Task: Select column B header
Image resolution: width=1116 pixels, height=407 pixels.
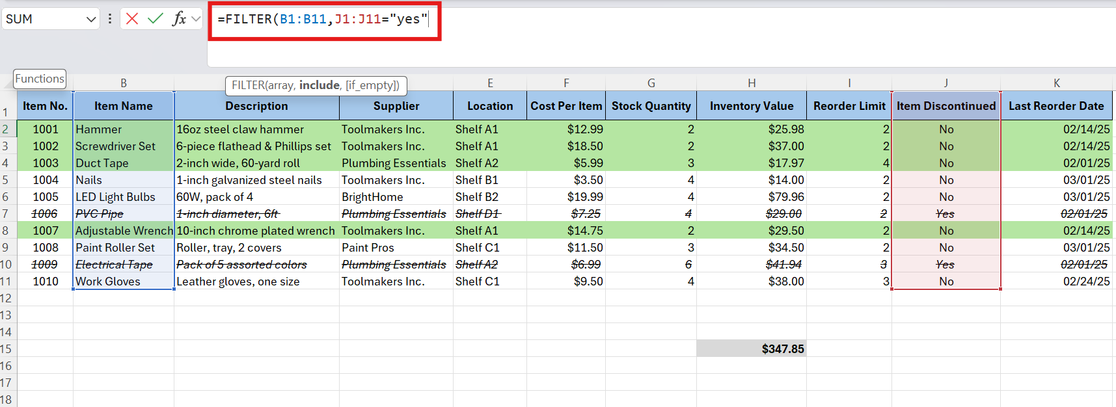Action: [x=124, y=83]
